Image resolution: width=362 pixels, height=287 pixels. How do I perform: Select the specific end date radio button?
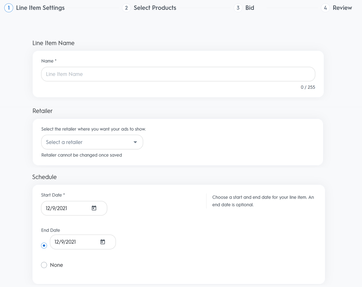pos(44,245)
